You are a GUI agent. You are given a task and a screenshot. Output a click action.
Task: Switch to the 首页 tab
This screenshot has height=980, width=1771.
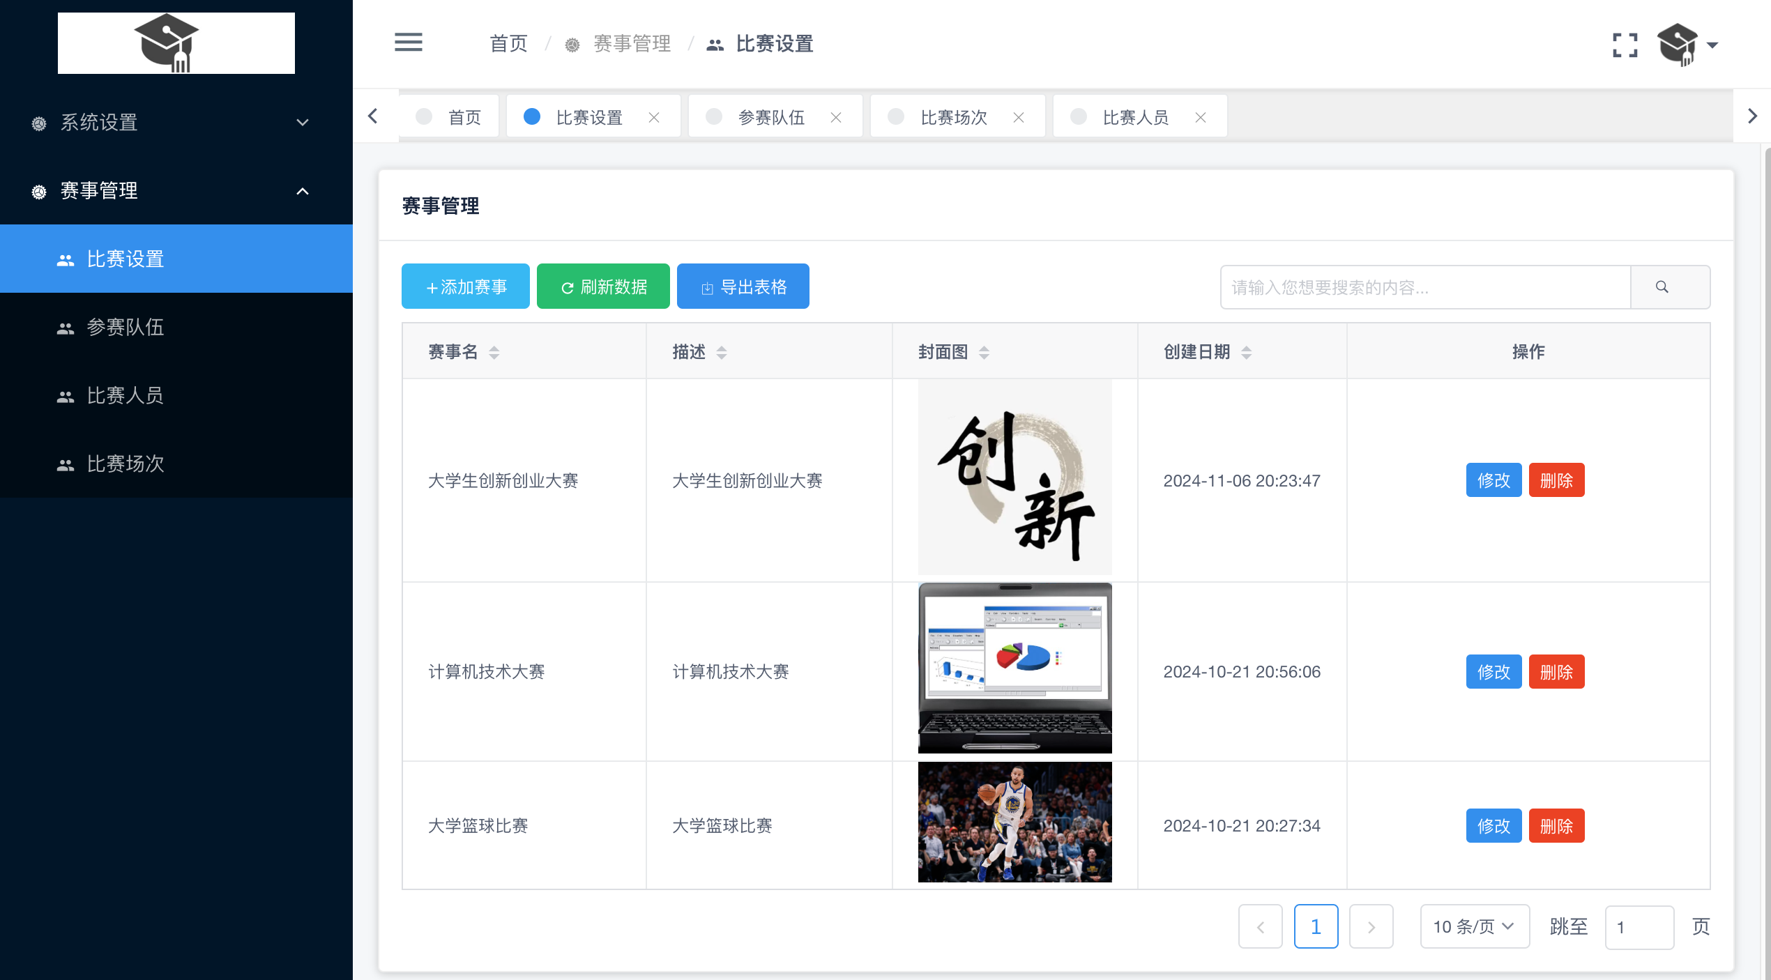(449, 116)
